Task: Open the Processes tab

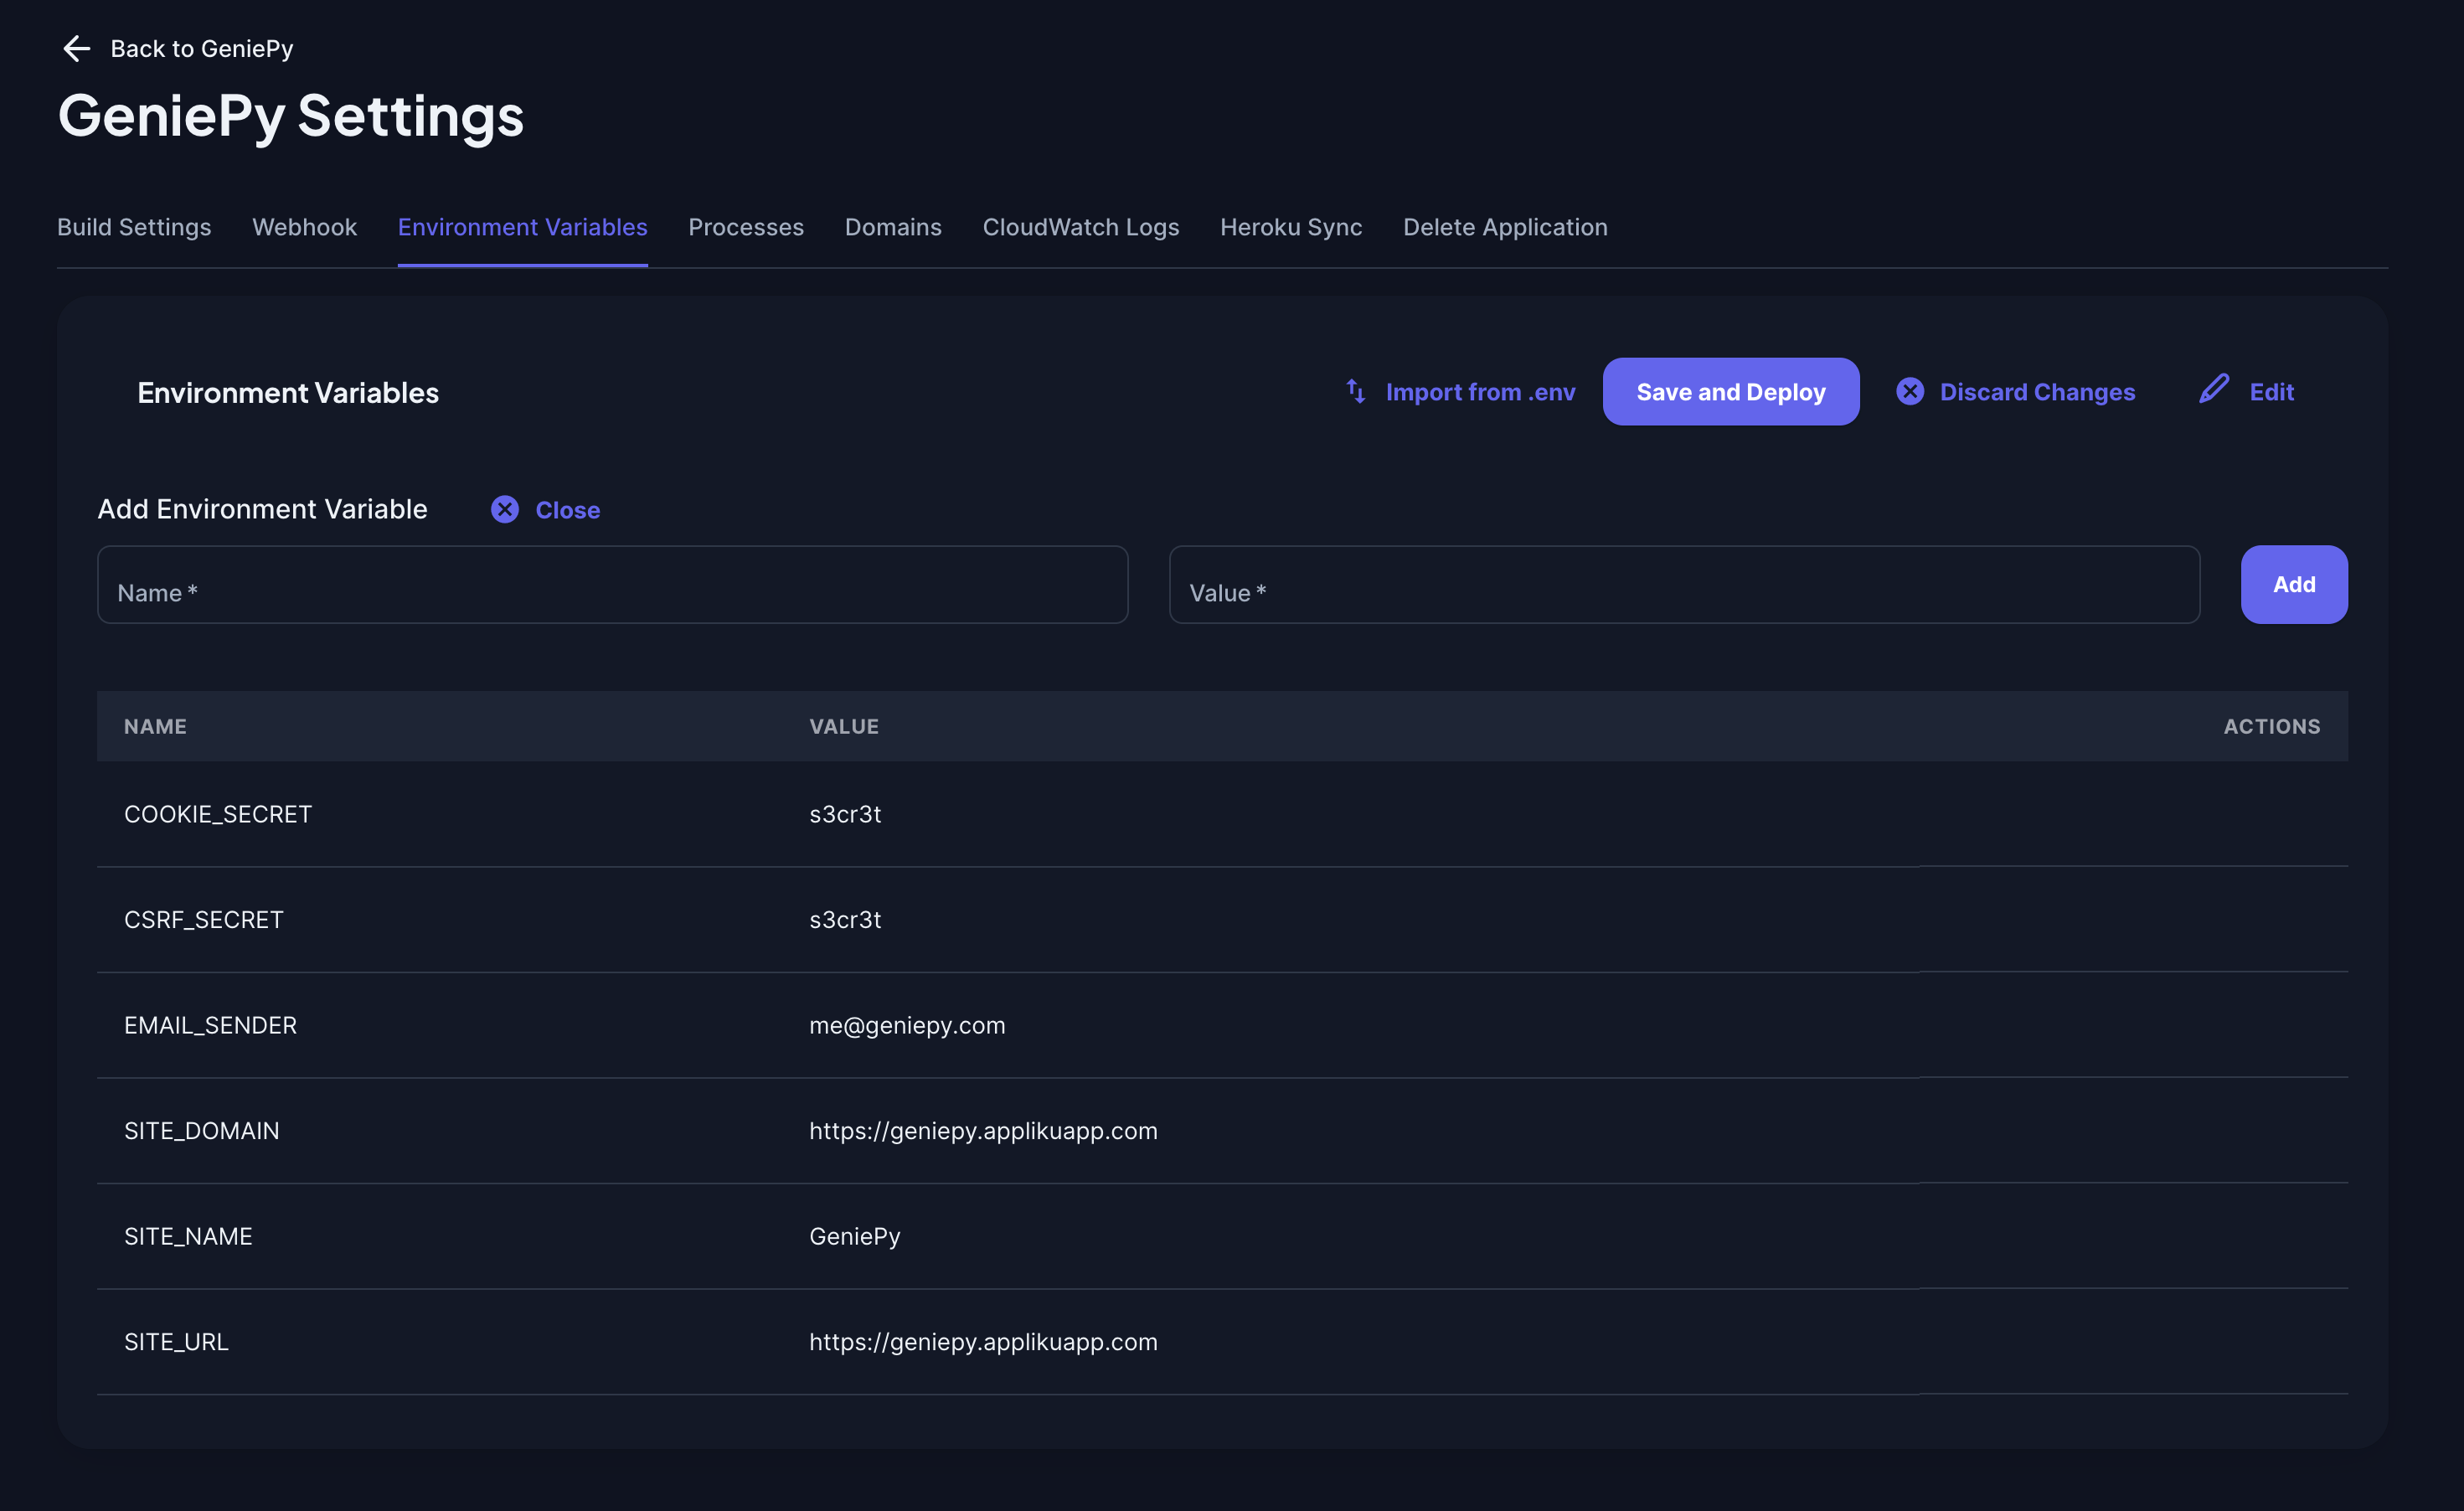Action: point(746,228)
